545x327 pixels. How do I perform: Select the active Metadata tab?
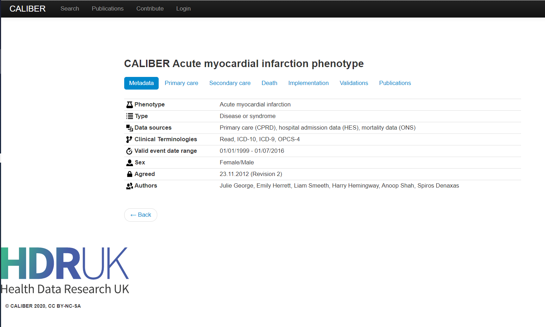click(x=141, y=83)
